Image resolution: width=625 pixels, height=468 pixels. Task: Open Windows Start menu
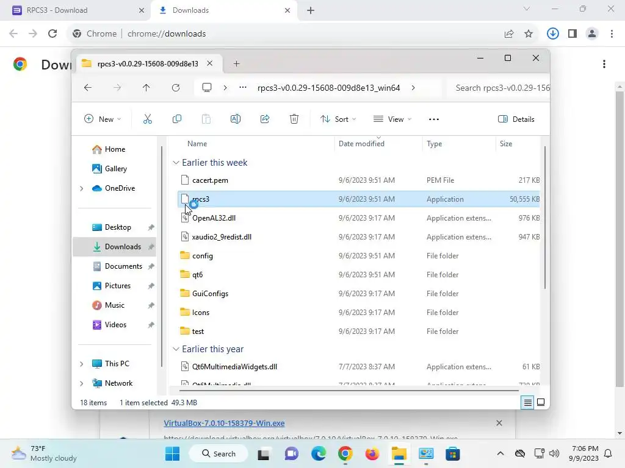click(173, 453)
